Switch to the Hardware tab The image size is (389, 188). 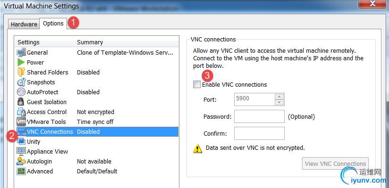pos(24,25)
